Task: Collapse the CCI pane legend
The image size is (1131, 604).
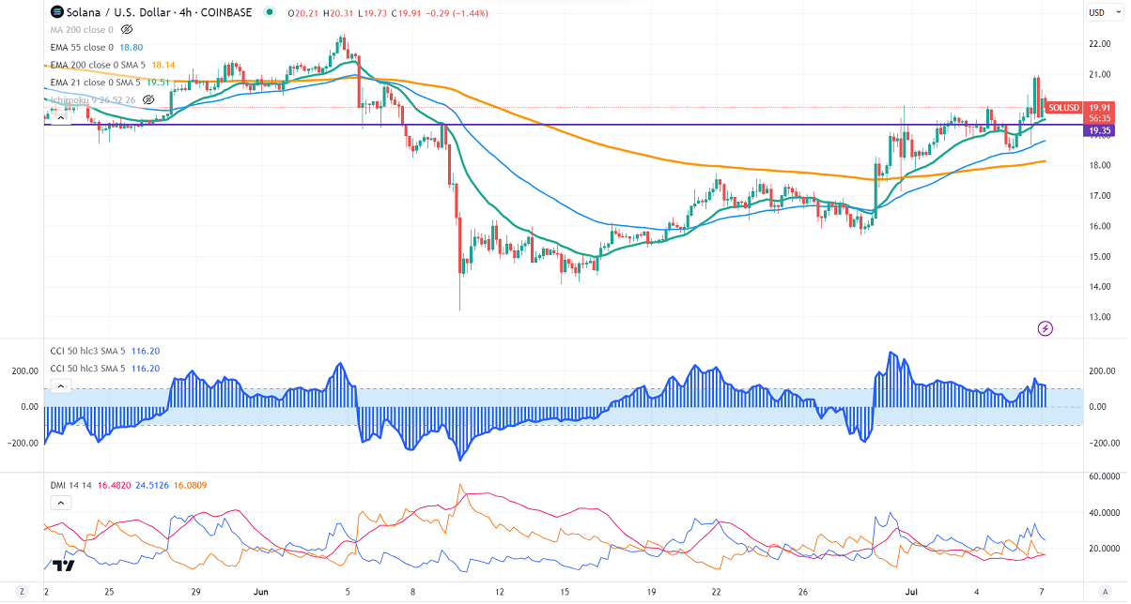Action: tap(60, 385)
